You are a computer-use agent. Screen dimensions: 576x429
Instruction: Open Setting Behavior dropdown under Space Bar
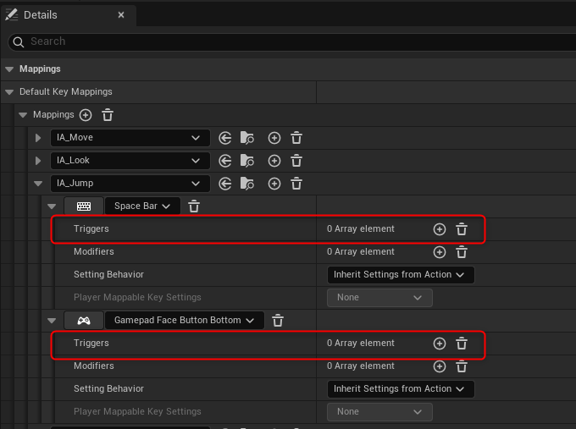point(400,274)
